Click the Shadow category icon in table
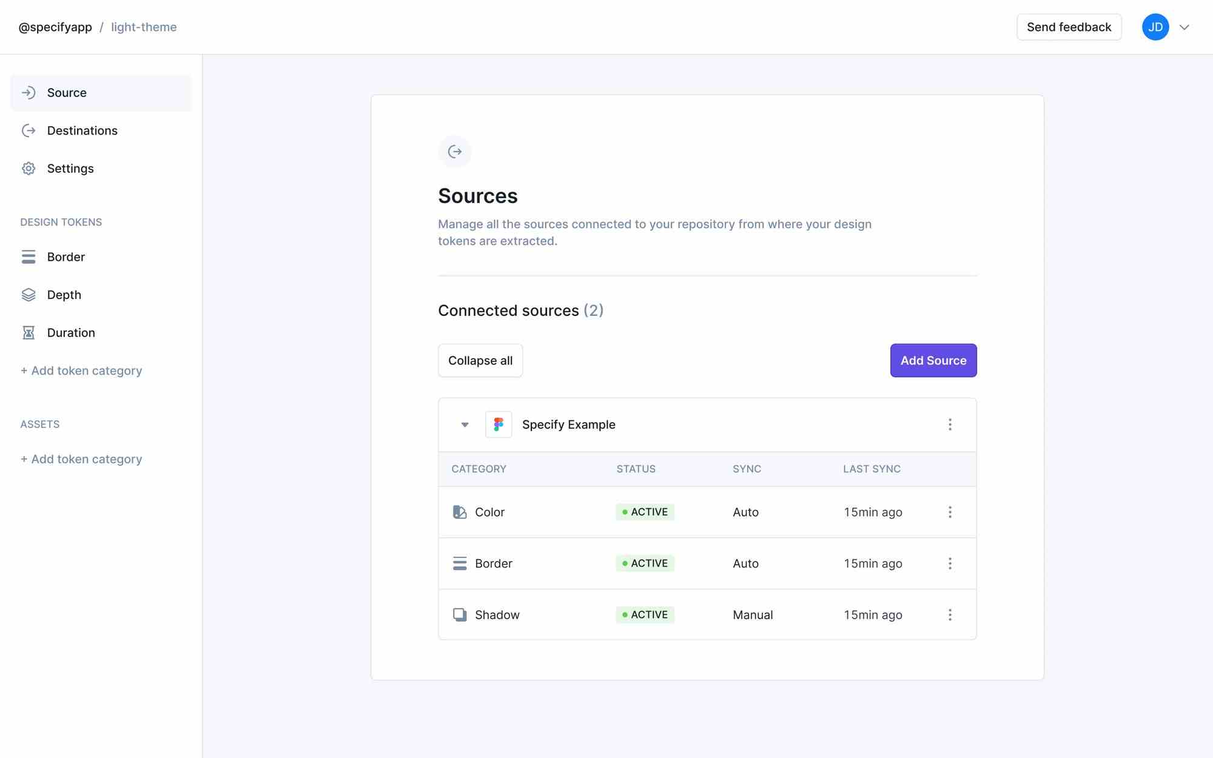1213x758 pixels. (460, 615)
